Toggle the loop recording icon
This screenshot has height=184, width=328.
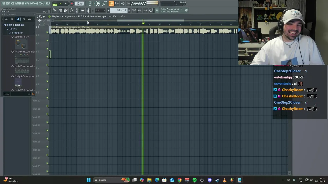point(122,4)
